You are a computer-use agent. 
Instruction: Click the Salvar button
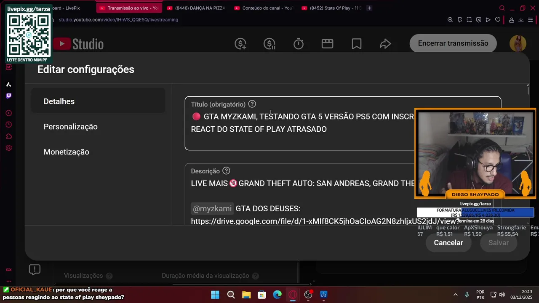coord(499,243)
